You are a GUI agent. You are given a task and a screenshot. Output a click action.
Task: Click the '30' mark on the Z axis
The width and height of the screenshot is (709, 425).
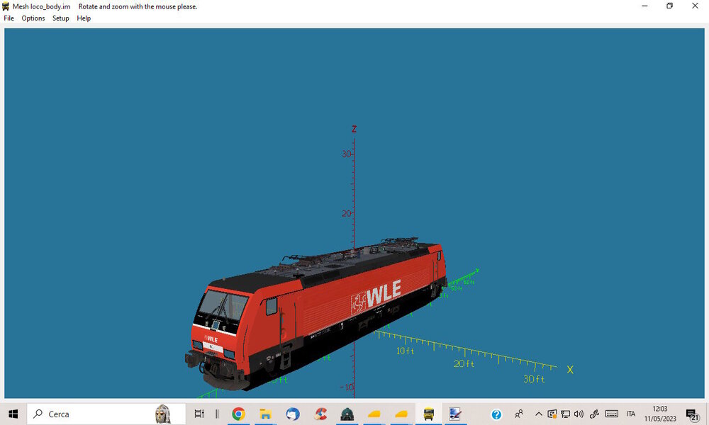[x=347, y=154]
